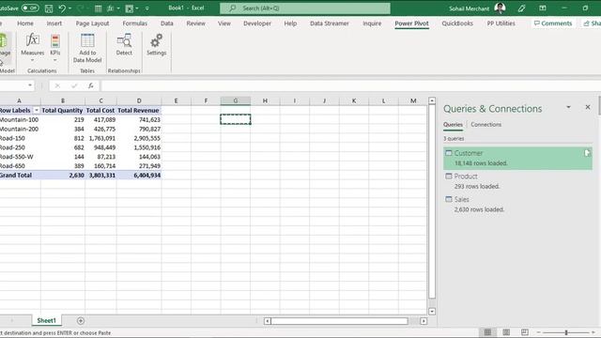This screenshot has width=601, height=338.
Task: Open the Name Box dropdown arrow
Action: point(30,85)
